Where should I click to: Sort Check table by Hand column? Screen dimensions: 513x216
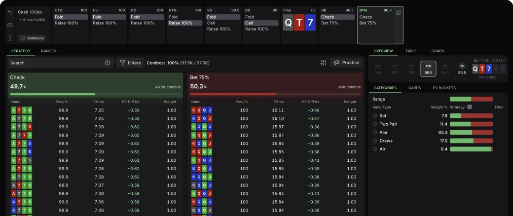[x=16, y=102]
